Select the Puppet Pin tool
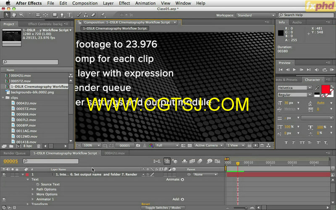336x210 pixels. [103, 15]
